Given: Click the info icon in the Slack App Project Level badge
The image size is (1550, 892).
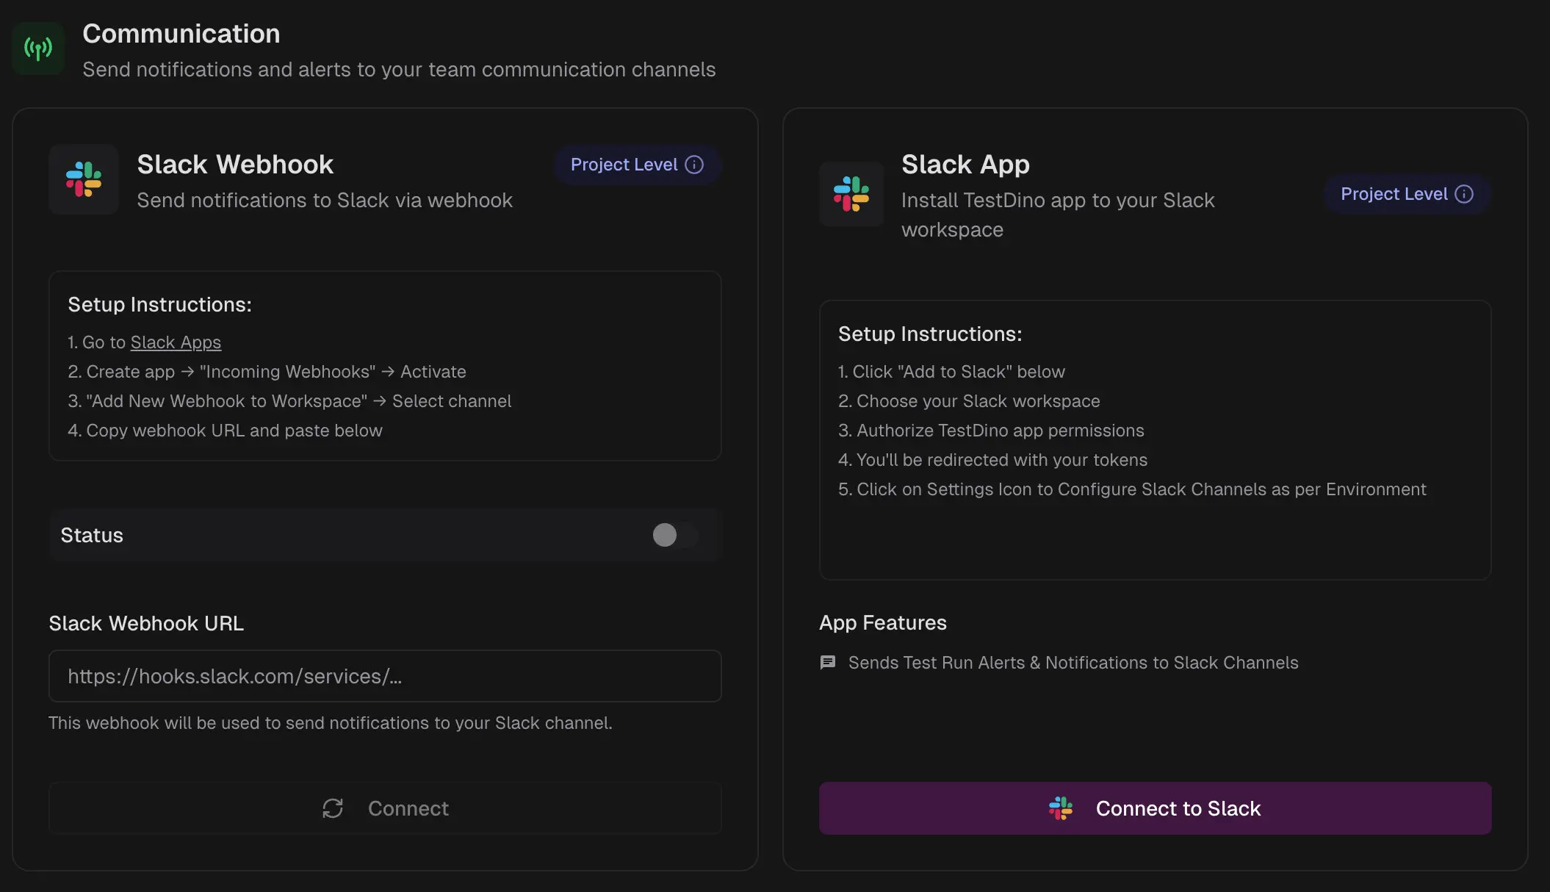Looking at the screenshot, I should click(1464, 194).
